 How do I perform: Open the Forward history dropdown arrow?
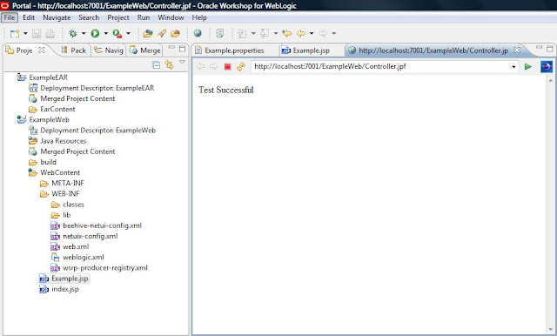tap(334, 33)
